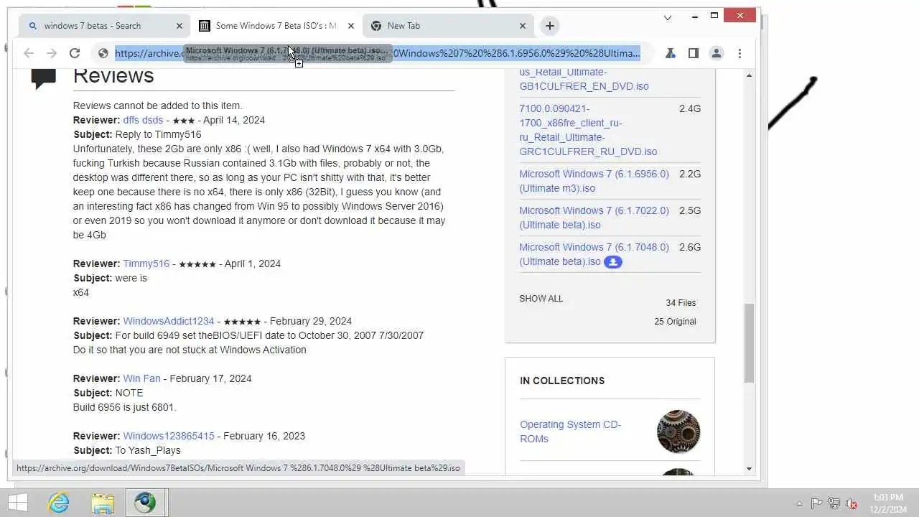Click the Reviews speech bubble icon
Image resolution: width=919 pixels, height=517 pixels.
coord(44,78)
